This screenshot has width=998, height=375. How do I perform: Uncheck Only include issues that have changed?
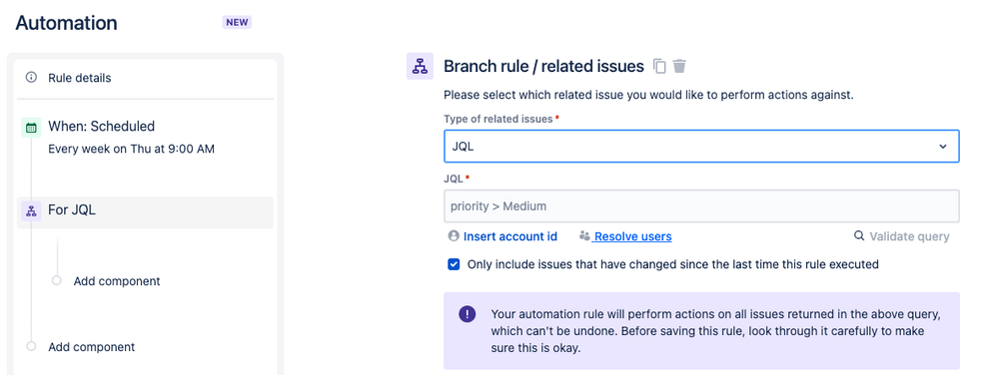click(x=454, y=264)
